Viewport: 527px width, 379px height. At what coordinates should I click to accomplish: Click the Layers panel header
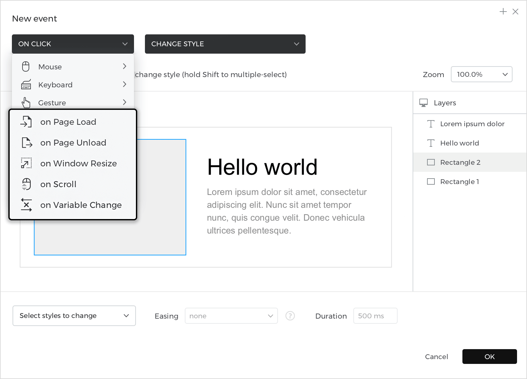coord(470,103)
